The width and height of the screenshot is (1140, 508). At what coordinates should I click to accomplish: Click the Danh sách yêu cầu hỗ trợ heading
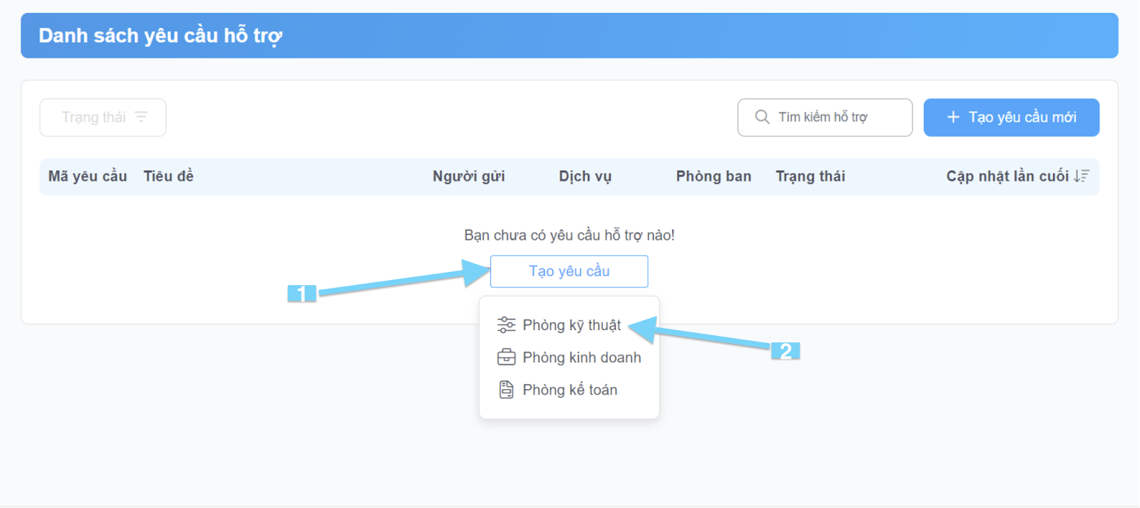[x=160, y=36]
